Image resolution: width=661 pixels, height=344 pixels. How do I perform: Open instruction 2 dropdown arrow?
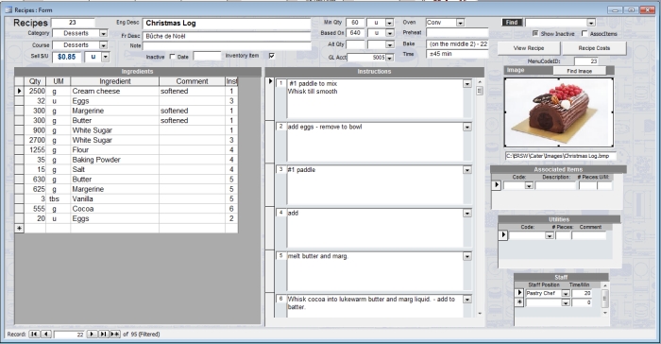[x=467, y=127]
